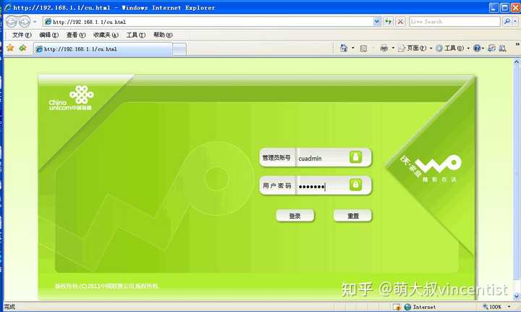Click the 登录 login button
This screenshot has height=312, width=521.
295,216
